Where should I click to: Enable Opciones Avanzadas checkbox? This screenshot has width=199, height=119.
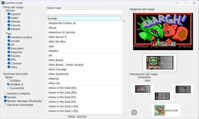[5, 104]
